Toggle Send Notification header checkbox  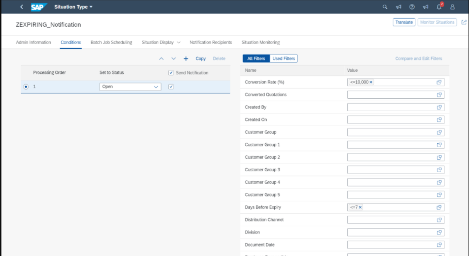click(x=171, y=73)
